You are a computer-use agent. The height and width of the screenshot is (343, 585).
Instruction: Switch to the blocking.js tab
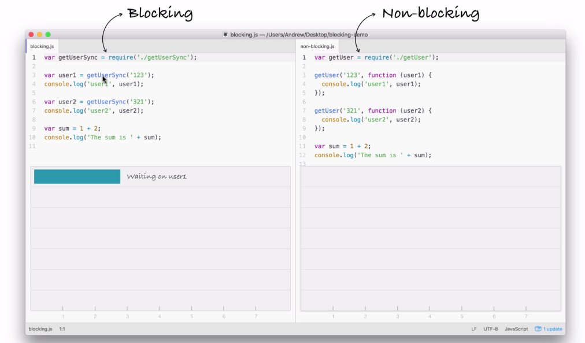pos(42,46)
